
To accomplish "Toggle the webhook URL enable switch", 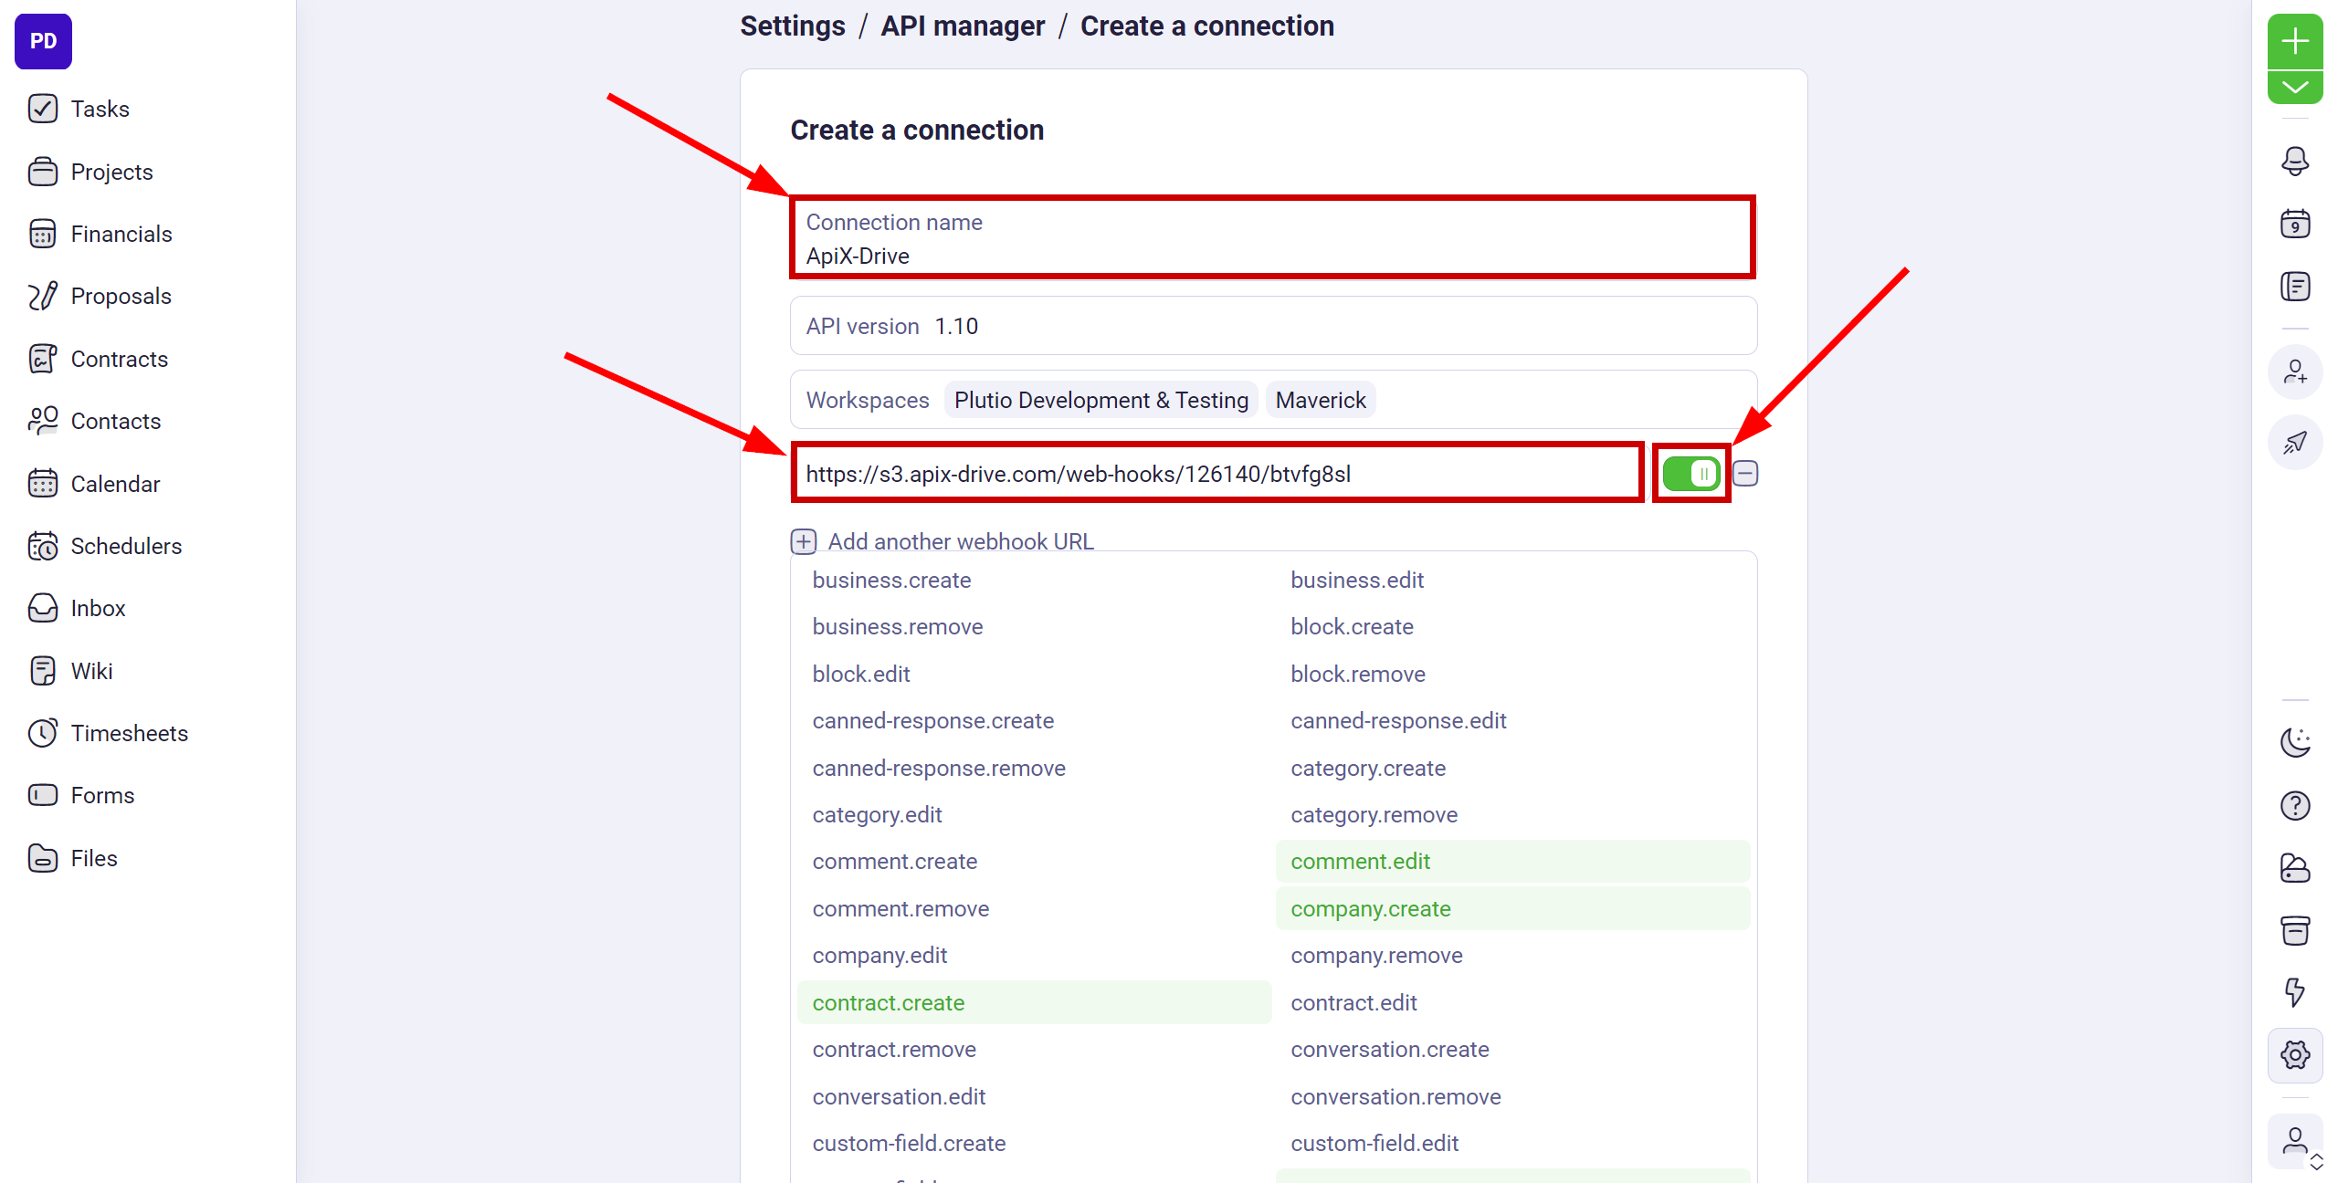I will coord(1688,474).
